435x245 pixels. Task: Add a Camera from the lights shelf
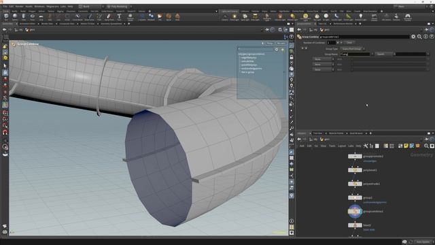pyautogui.click(x=225, y=17)
